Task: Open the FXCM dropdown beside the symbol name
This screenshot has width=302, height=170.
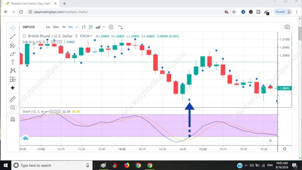Action: tap(91, 36)
